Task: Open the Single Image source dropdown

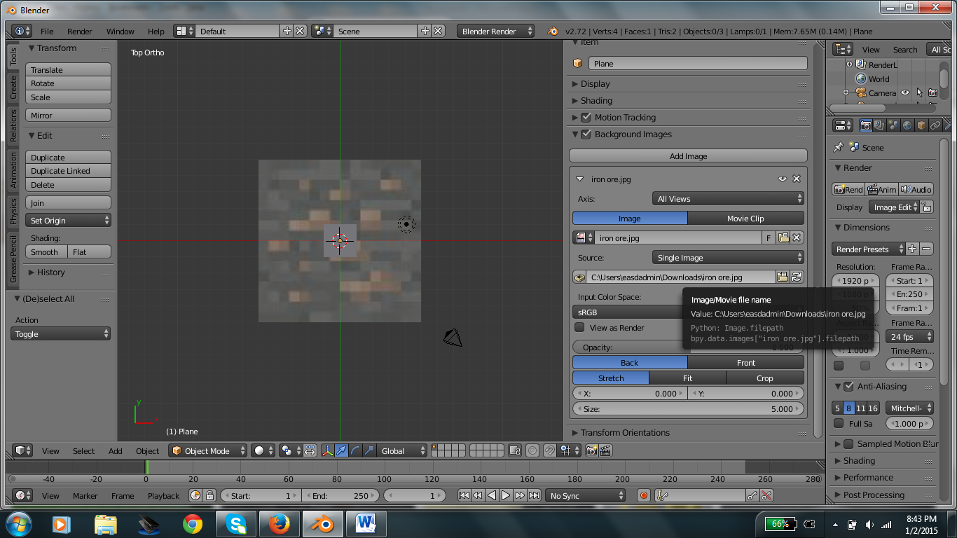Action: click(728, 258)
